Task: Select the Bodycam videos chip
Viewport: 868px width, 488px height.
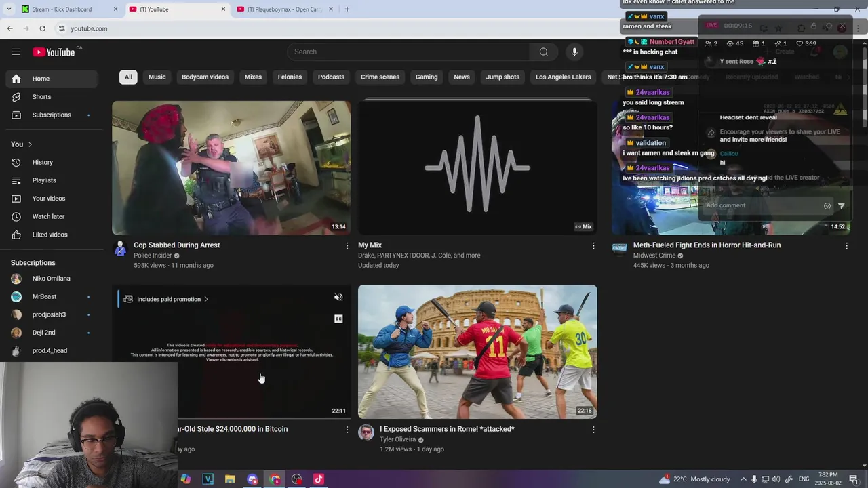Action: pos(205,77)
